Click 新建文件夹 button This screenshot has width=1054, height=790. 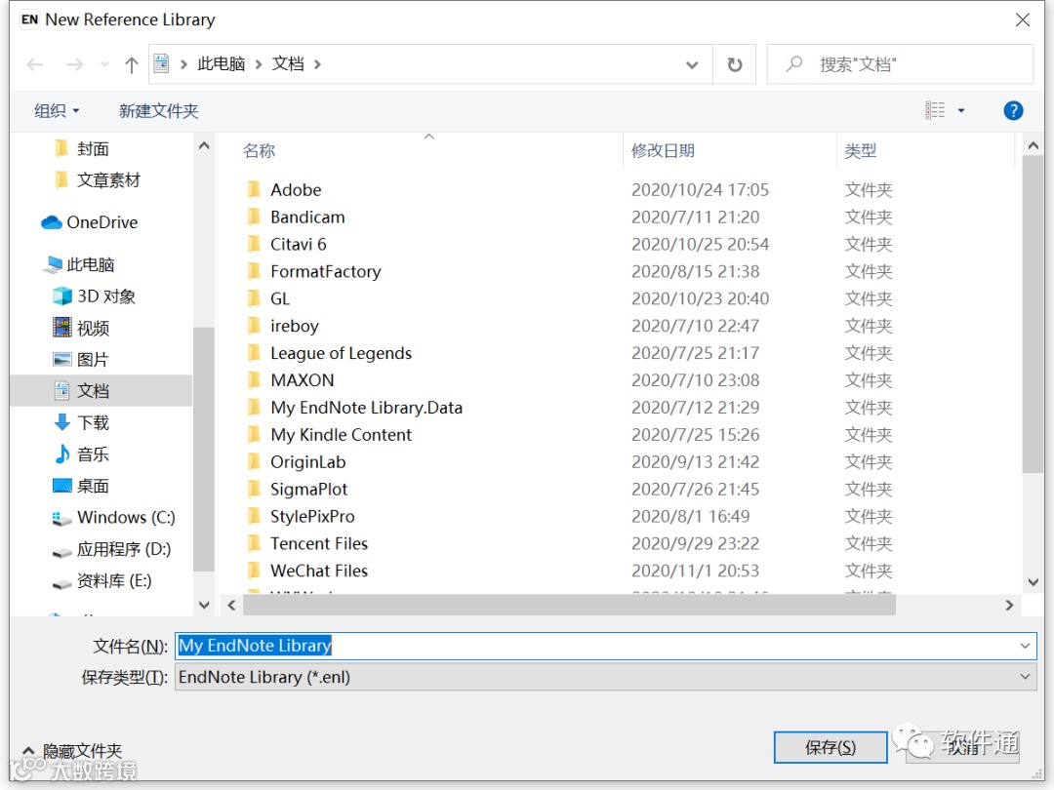click(159, 111)
